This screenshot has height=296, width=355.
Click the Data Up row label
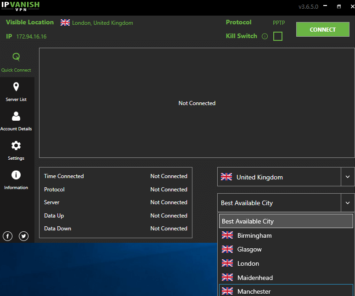click(54, 216)
